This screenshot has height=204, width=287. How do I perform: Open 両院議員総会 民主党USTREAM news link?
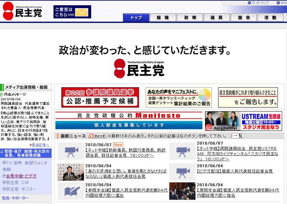pos(238,154)
